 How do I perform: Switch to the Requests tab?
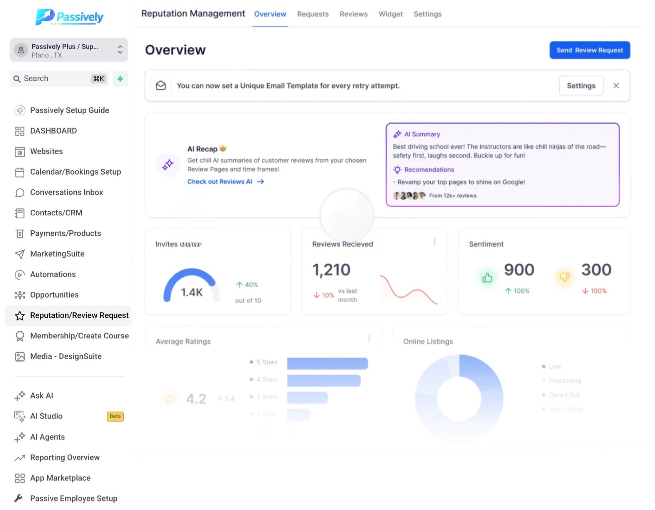coord(313,14)
